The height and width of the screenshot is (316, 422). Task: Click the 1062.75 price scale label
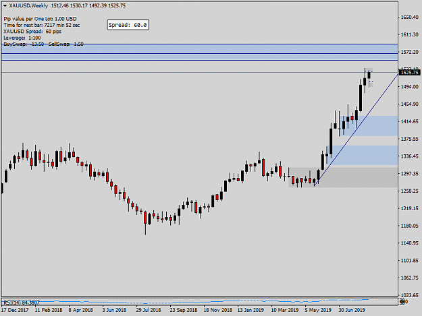pos(410,278)
